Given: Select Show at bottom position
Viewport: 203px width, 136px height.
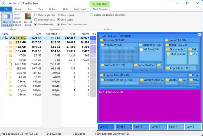Looking at the screenshot, I should pos(17,19).
